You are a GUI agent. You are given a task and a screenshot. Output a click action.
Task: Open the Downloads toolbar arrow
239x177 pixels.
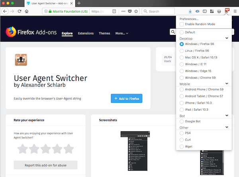pyautogui.click(x=190, y=12)
